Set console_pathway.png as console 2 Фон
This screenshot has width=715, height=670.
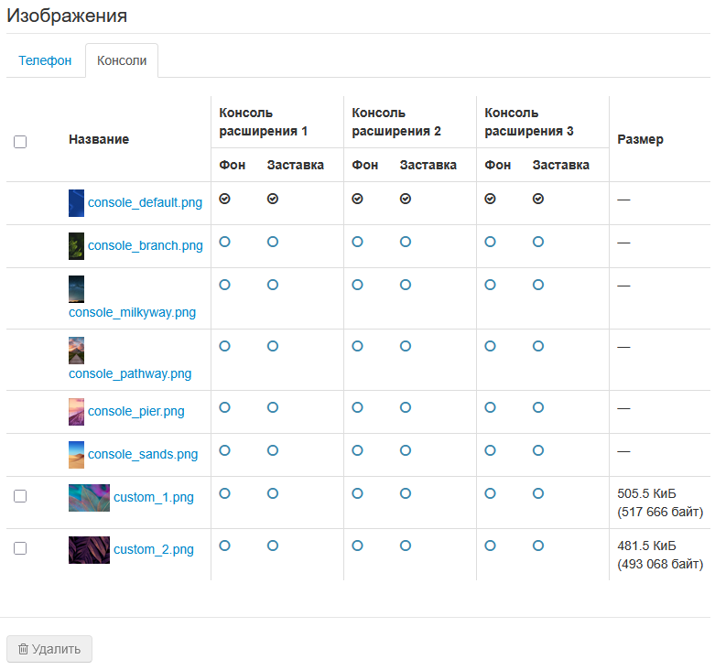[x=357, y=346]
